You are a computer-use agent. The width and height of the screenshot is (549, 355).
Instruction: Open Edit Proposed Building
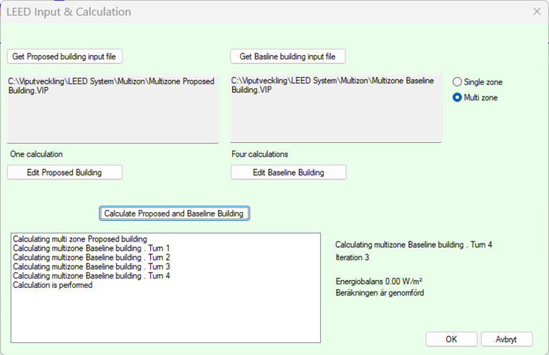pyautogui.click(x=64, y=172)
